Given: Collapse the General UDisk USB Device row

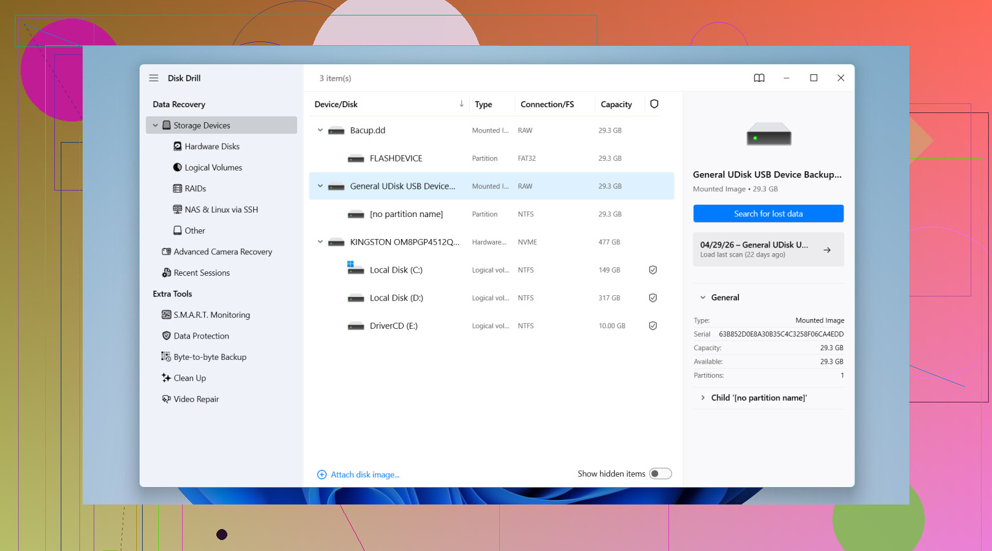Looking at the screenshot, I should (320, 186).
